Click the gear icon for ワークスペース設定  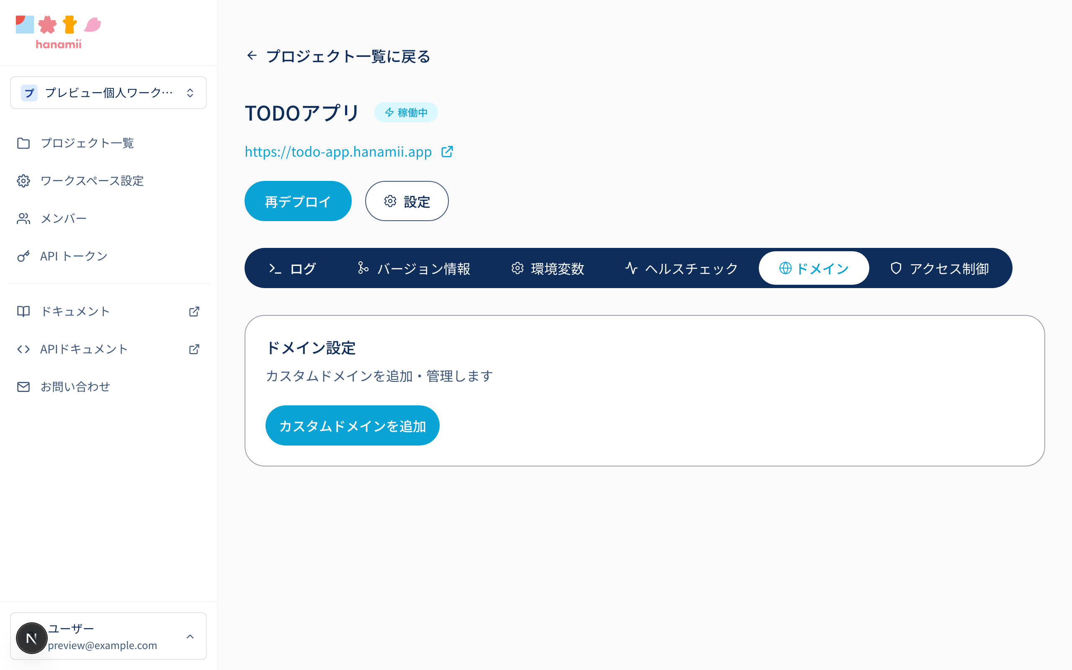point(23,181)
